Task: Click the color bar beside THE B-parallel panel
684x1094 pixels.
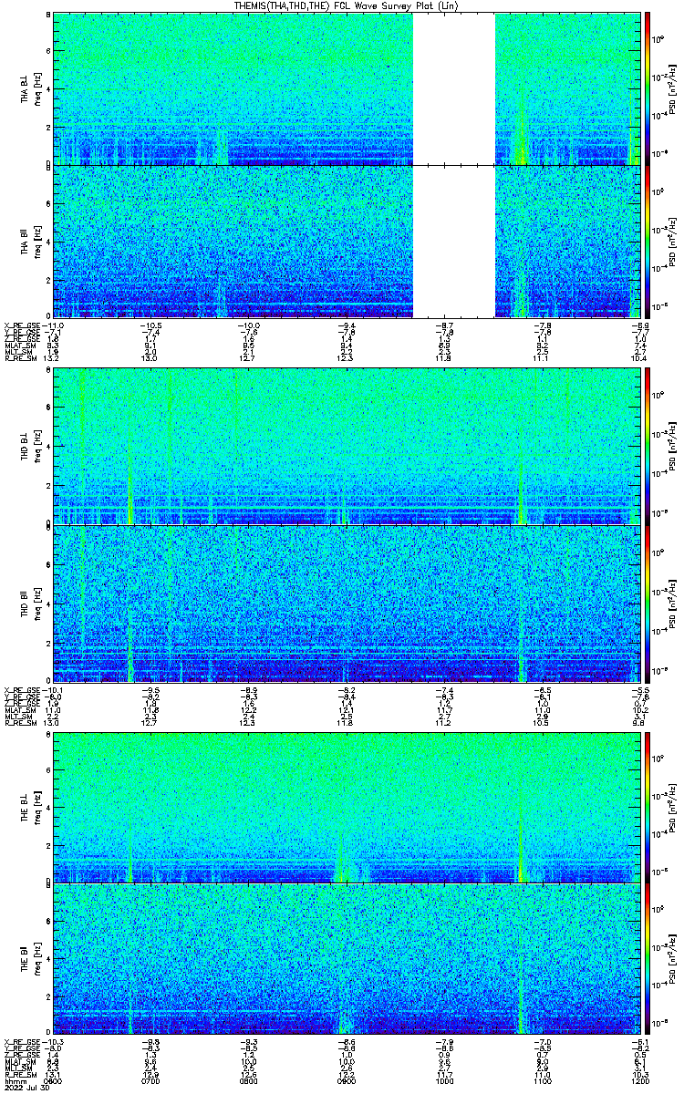Action: pyautogui.click(x=647, y=961)
